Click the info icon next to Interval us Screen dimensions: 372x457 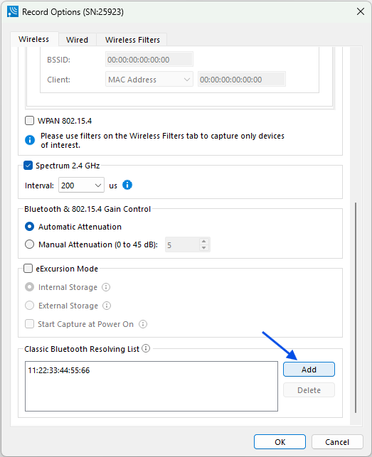[x=127, y=185]
